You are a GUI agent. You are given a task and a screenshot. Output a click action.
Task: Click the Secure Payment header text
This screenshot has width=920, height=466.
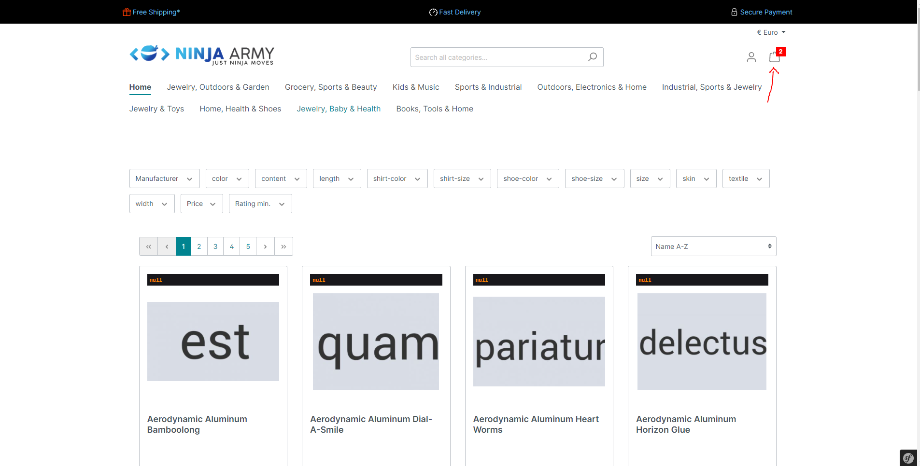[x=766, y=12]
